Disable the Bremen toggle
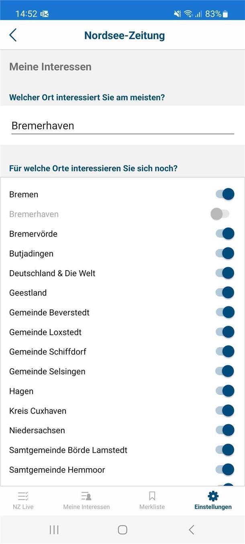 tap(225, 194)
